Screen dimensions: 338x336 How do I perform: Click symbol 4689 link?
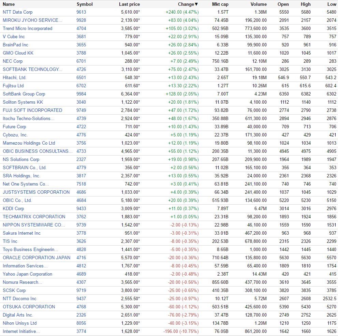(81, 274)
